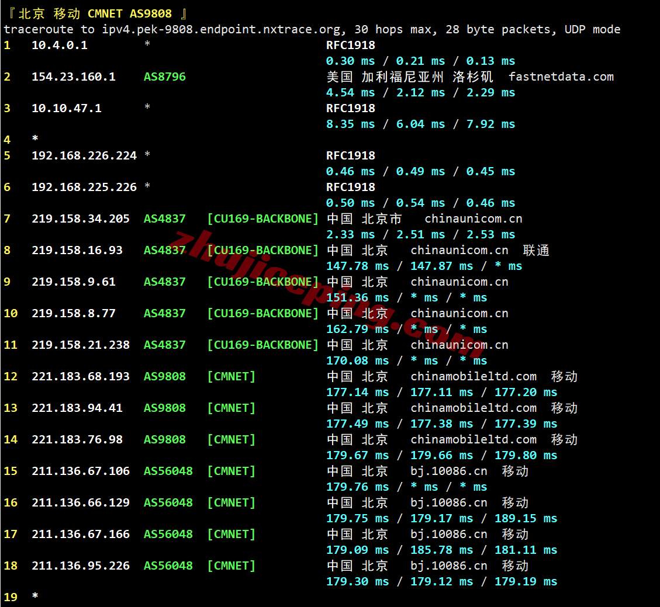The height and width of the screenshot is (607, 660).
Task: Select the fastnetdata.com hostname
Action: pos(561,77)
